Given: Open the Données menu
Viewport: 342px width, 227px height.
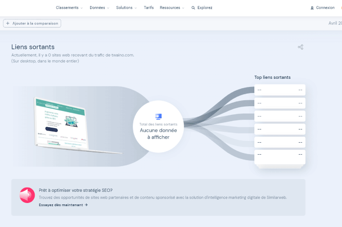Looking at the screenshot, I should (100, 8).
